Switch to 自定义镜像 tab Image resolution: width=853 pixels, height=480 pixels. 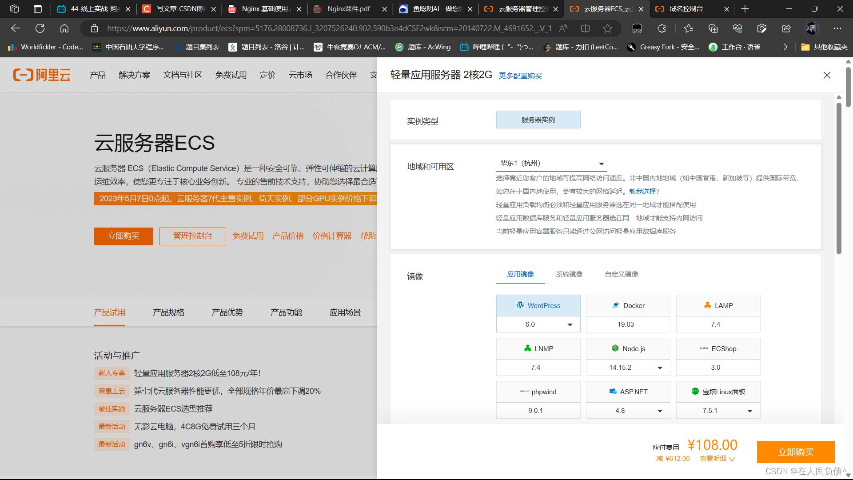(621, 274)
